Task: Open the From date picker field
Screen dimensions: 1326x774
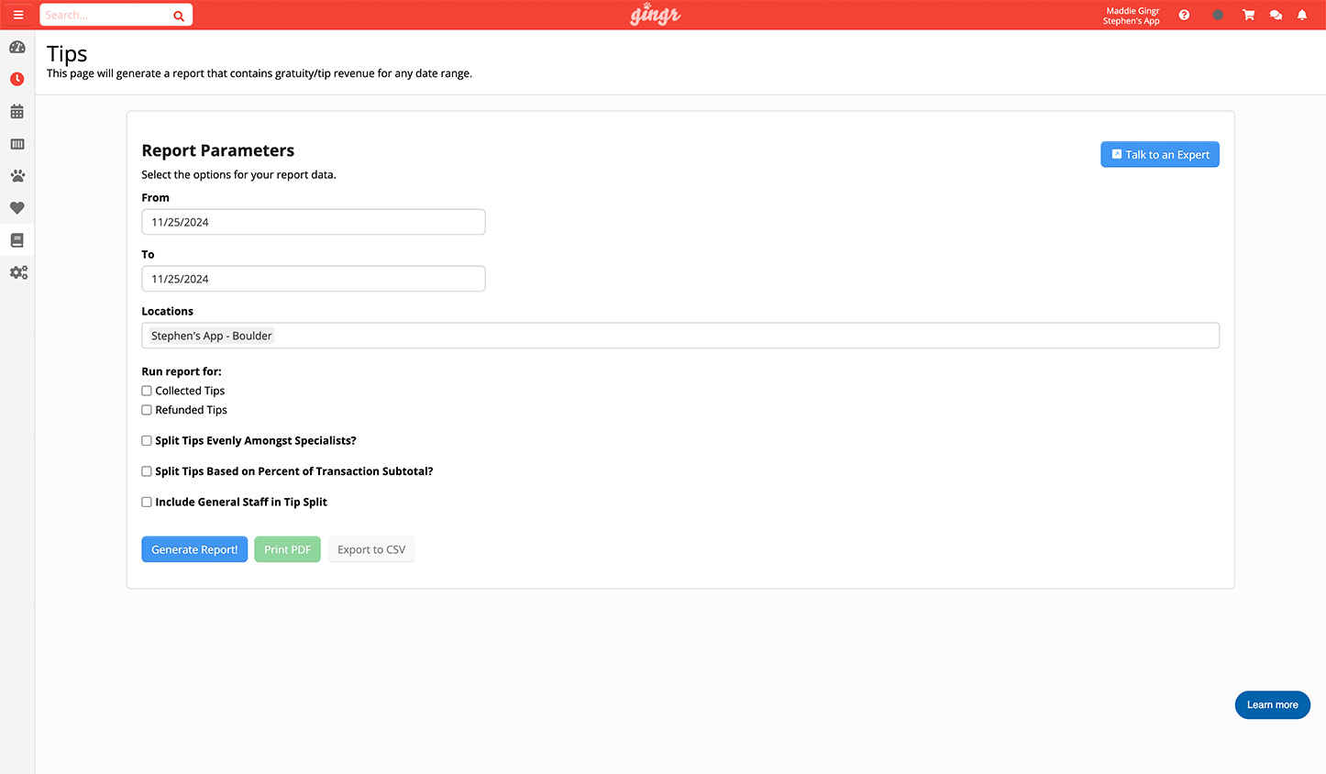Action: [x=313, y=222]
